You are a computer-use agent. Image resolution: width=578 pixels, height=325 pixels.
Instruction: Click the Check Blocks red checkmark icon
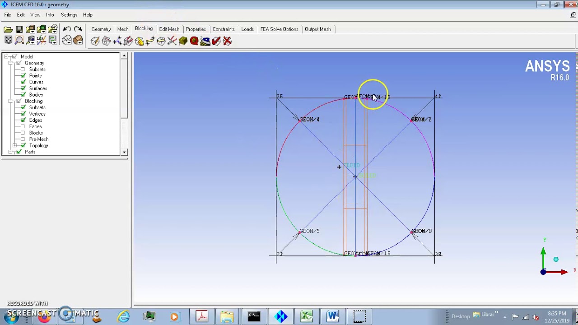coord(216,41)
